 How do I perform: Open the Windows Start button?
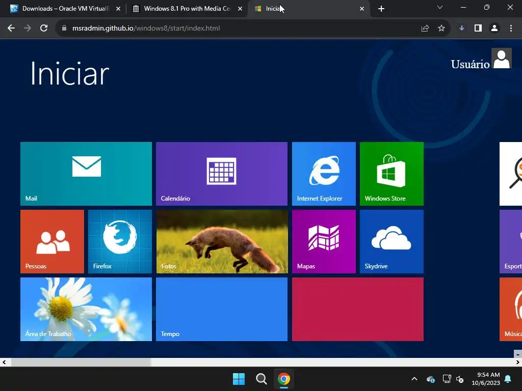[239, 379]
